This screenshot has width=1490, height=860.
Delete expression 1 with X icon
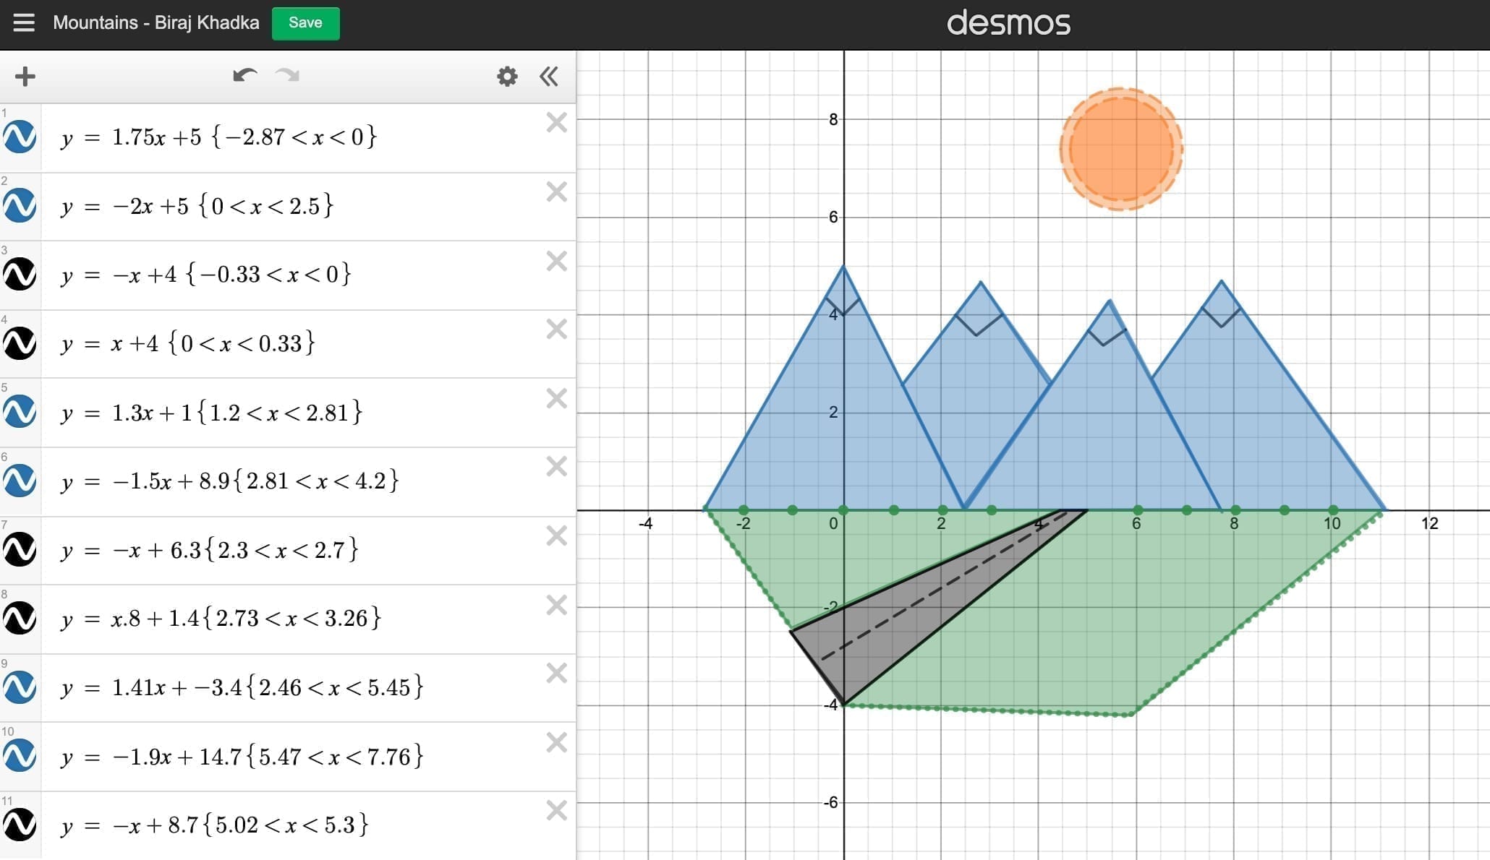pyautogui.click(x=556, y=123)
